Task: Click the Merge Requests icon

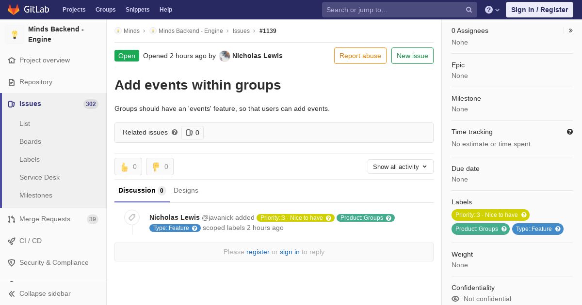Action: point(12,219)
